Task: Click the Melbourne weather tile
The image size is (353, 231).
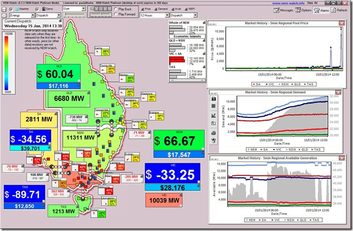Action: [x=106, y=190]
